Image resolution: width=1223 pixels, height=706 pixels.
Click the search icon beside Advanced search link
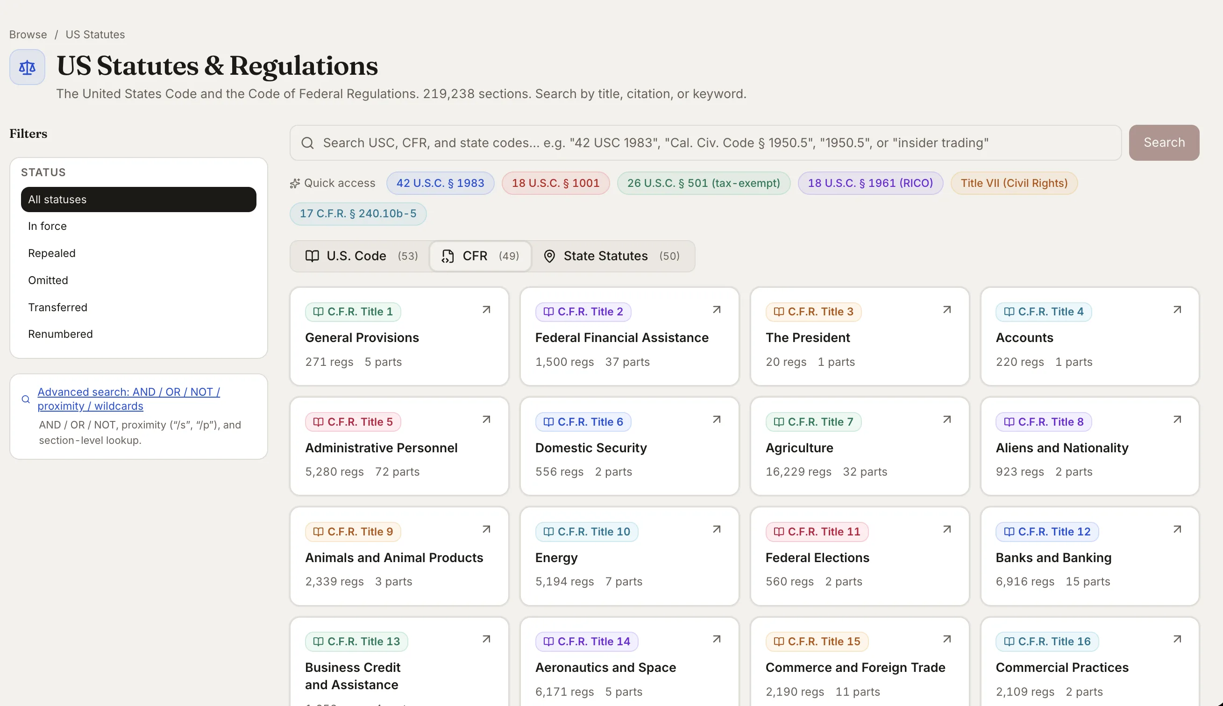(x=26, y=399)
